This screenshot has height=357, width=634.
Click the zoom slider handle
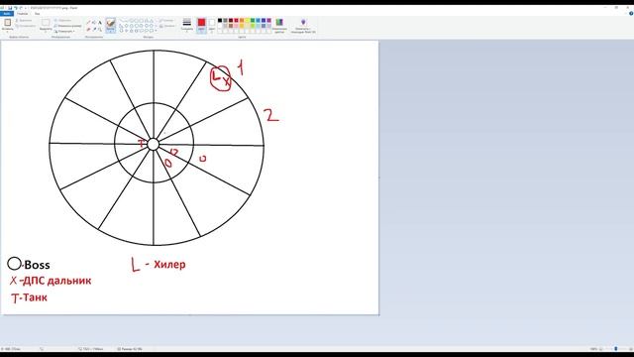[x=616, y=349]
